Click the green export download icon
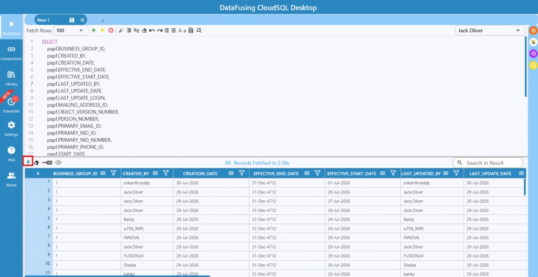Viewport: 538px width, 277px height. coord(28,162)
